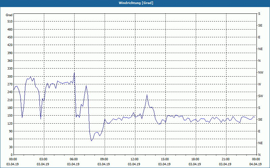Screen dimensions: 270x168
Task: Click the 15:00 time axis label
Action: click(x=165, y=159)
